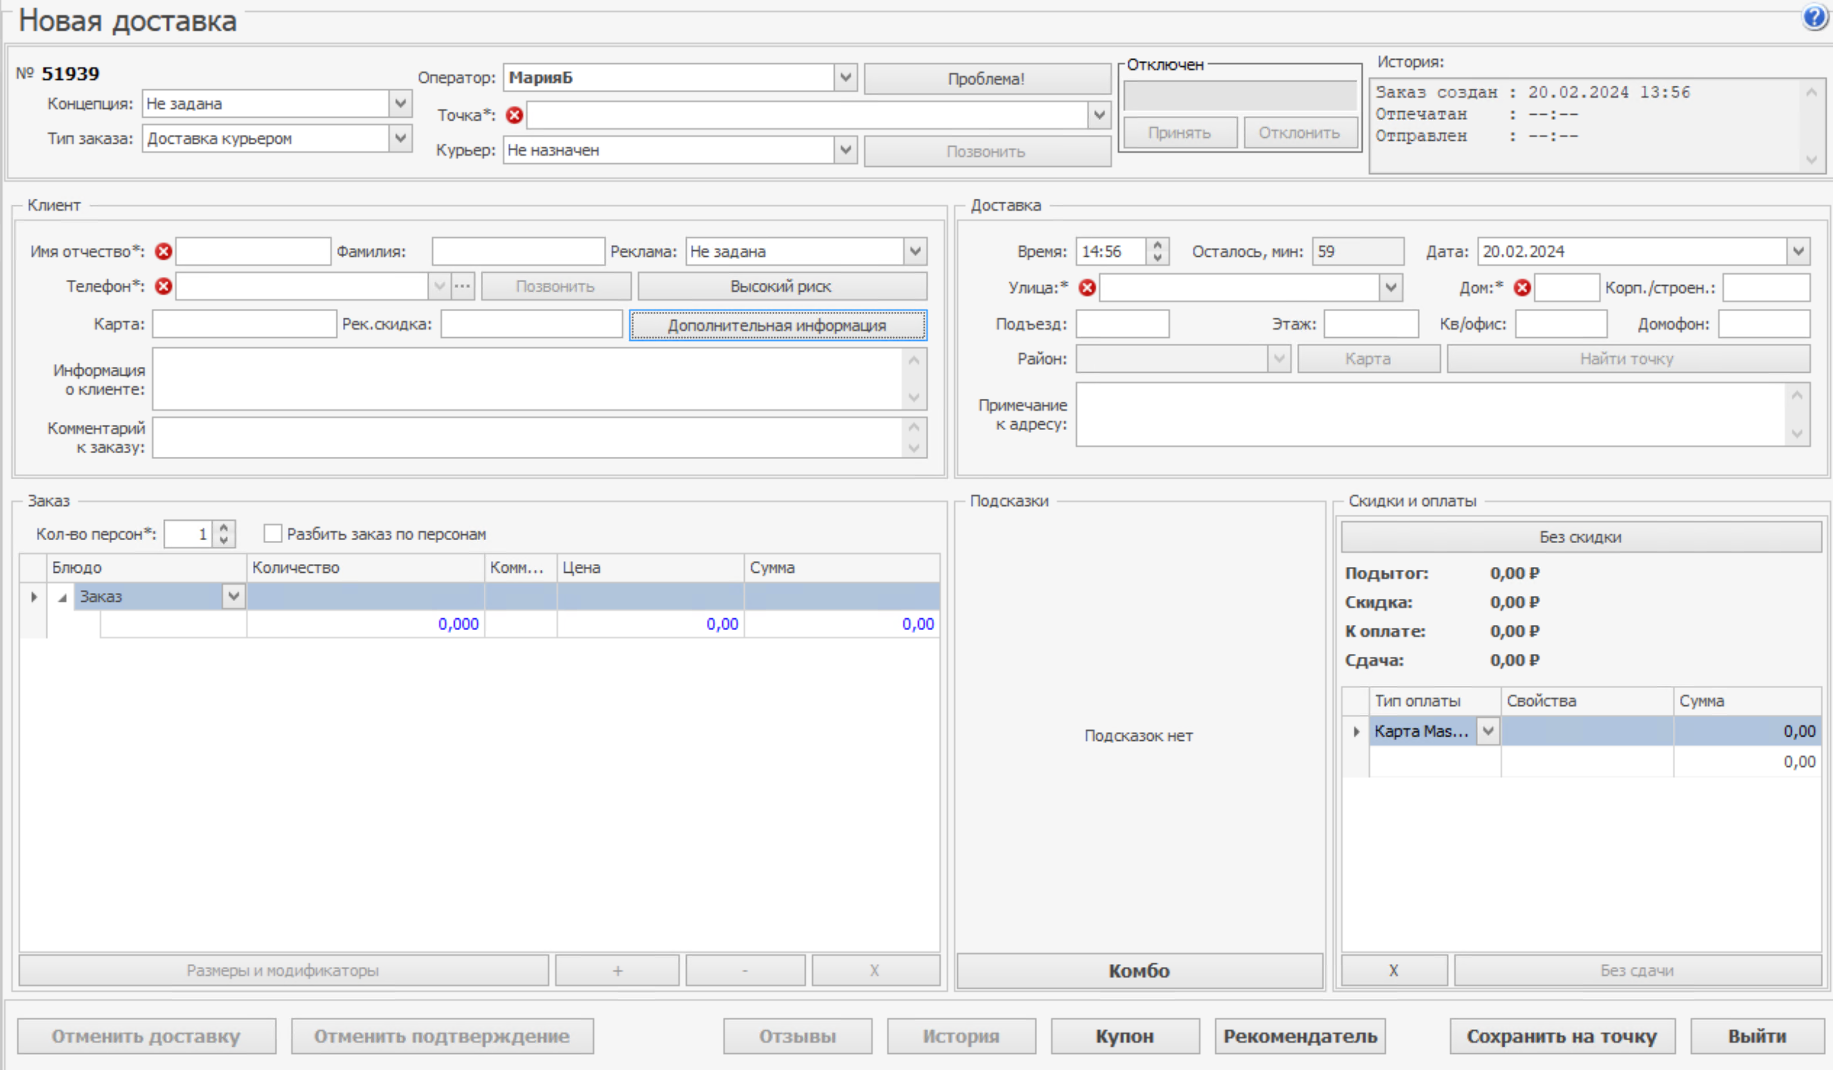Image resolution: width=1833 pixels, height=1070 pixels.
Task: Click the scroll-down arrow in История panel
Action: (x=1812, y=160)
